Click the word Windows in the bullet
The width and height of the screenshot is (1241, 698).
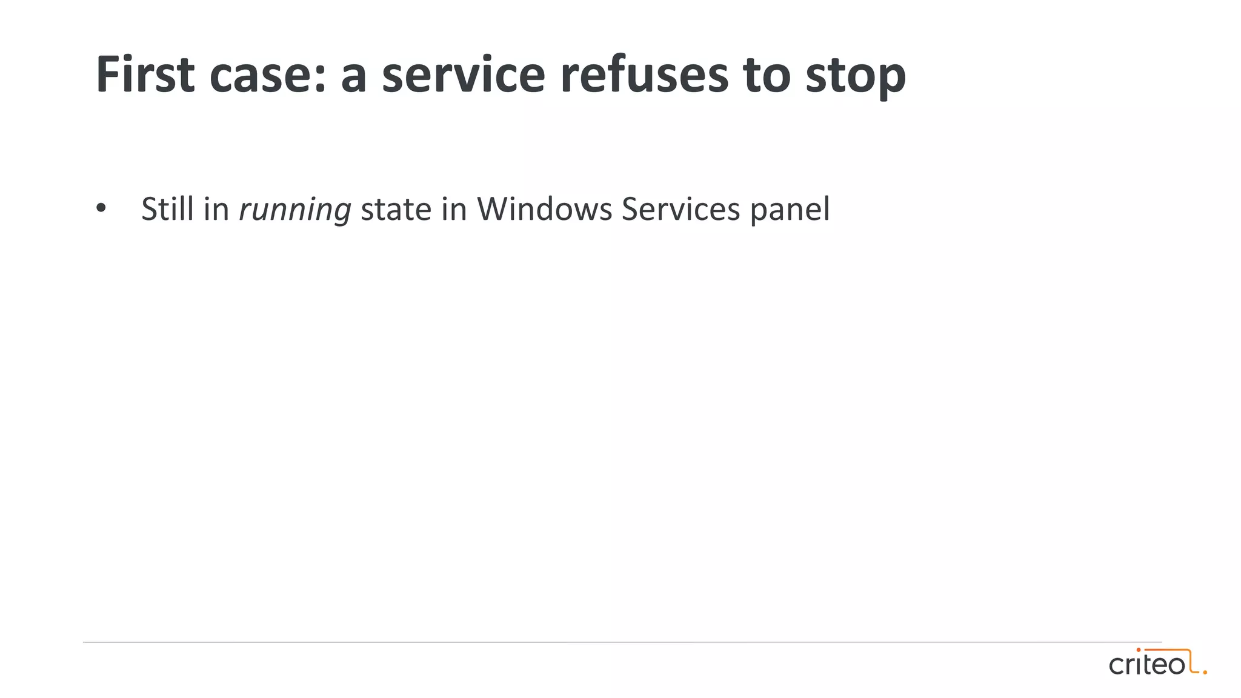(x=545, y=209)
